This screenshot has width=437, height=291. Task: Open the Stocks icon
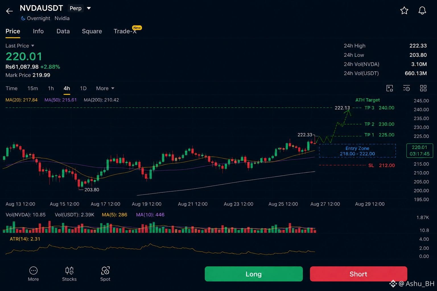tap(69, 270)
